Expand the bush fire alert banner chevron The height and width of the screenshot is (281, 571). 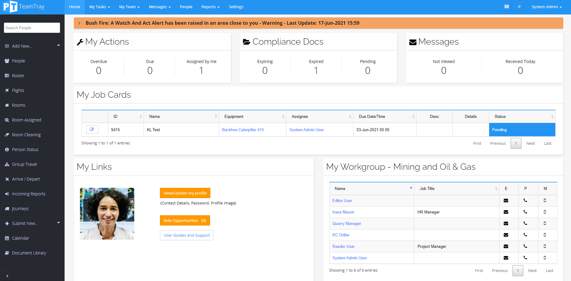[79, 23]
